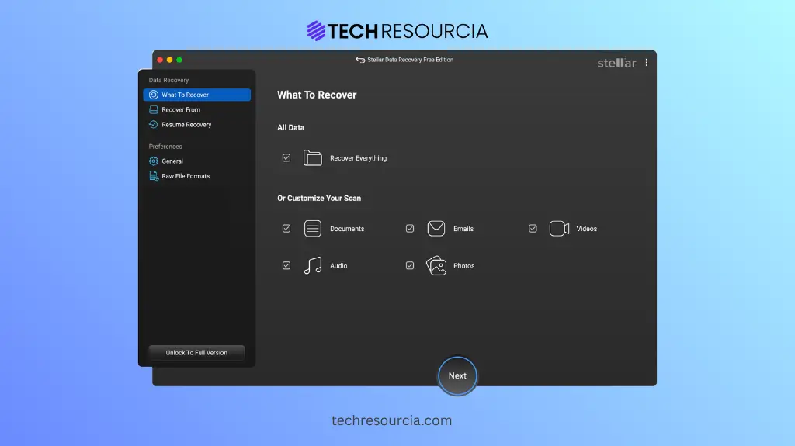Uncheck the Audio checkbox
The width and height of the screenshot is (795, 446).
coord(286,265)
